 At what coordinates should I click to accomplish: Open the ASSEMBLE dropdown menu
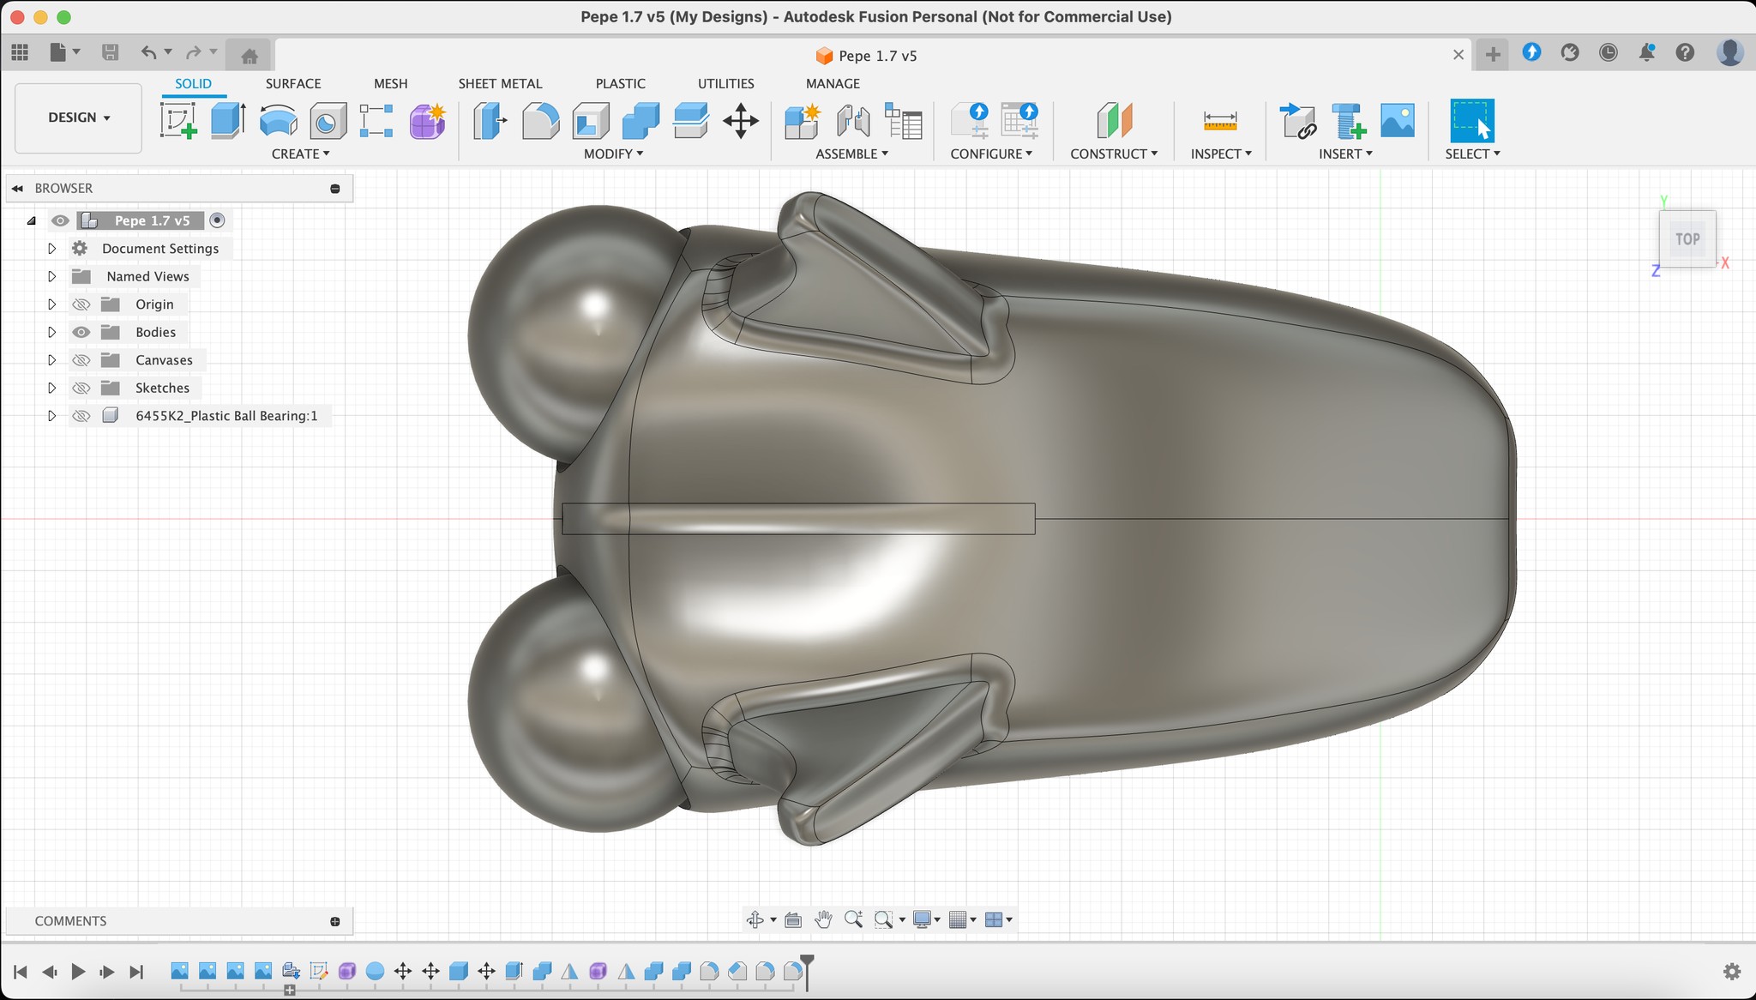pos(851,154)
